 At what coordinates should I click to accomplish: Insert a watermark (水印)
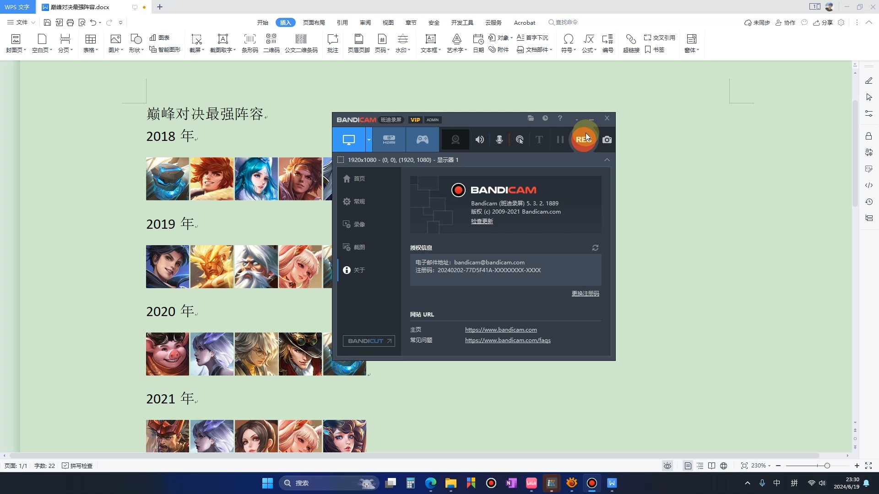(402, 43)
